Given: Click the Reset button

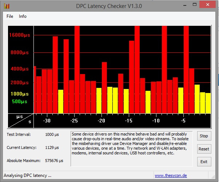Looking at the screenshot, I should [204, 149].
